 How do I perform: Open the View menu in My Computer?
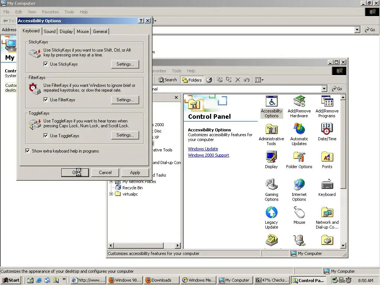pyautogui.click(x=32, y=12)
